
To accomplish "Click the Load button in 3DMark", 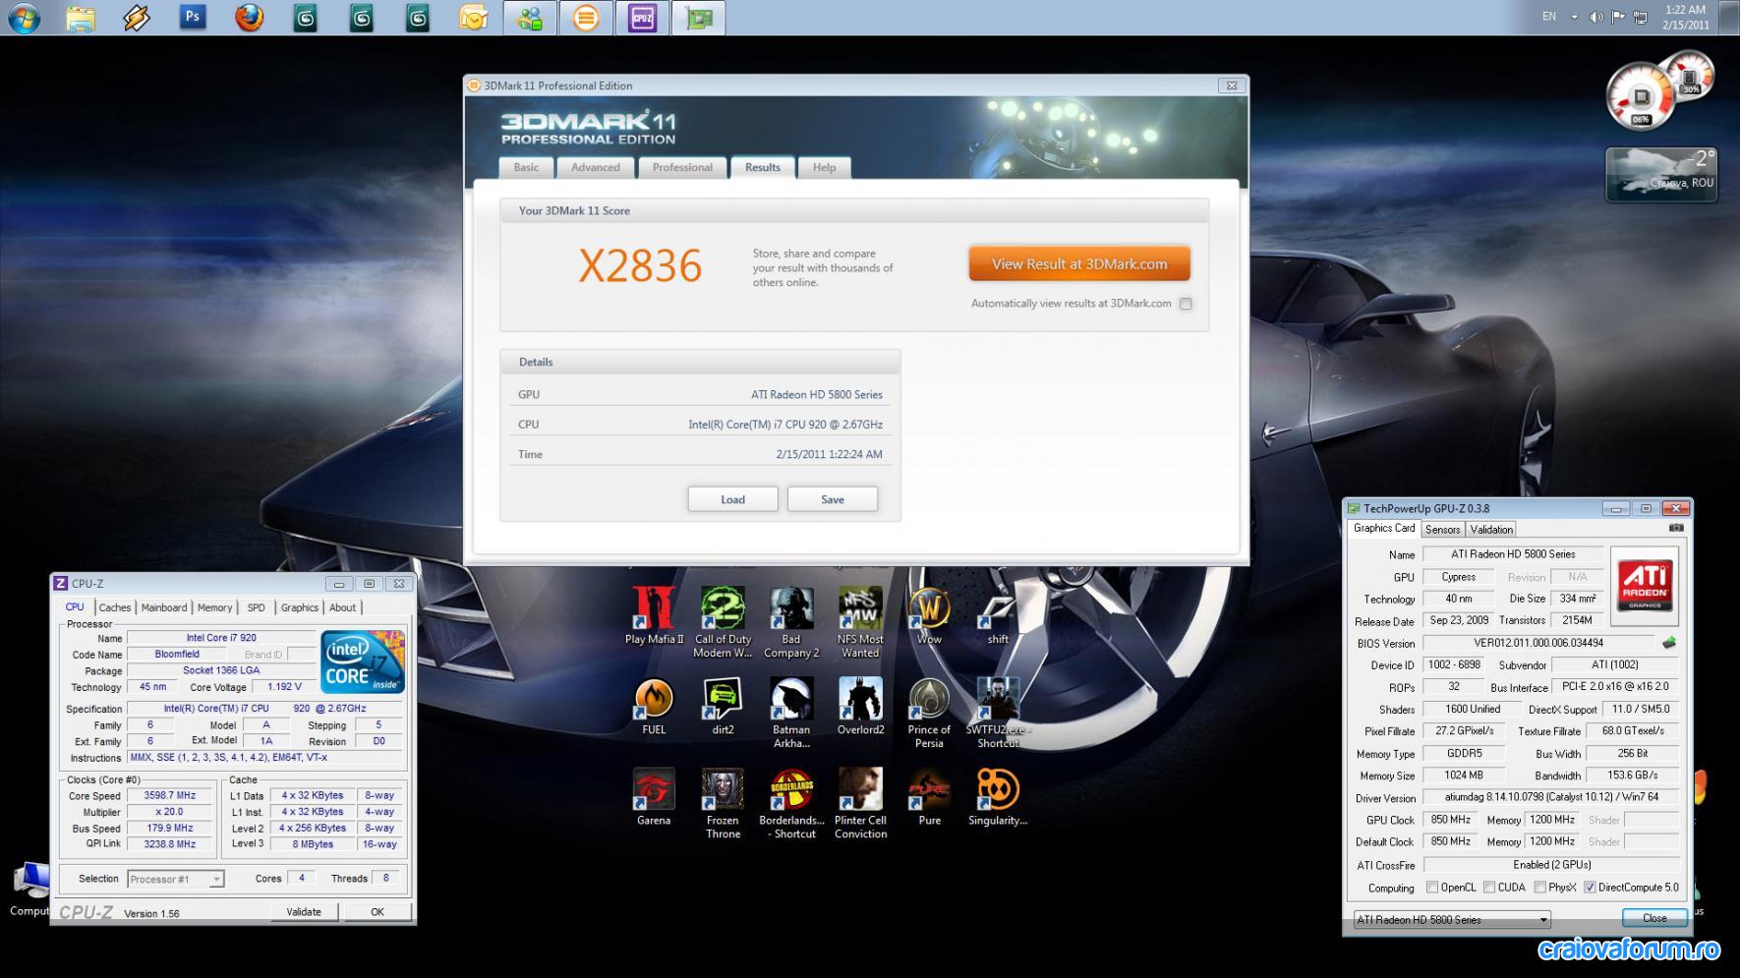I will coord(732,499).
